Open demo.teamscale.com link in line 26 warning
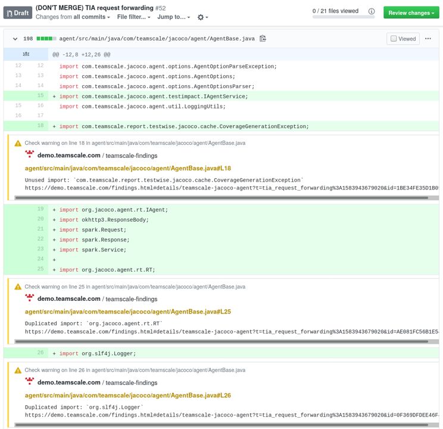 [68, 383]
